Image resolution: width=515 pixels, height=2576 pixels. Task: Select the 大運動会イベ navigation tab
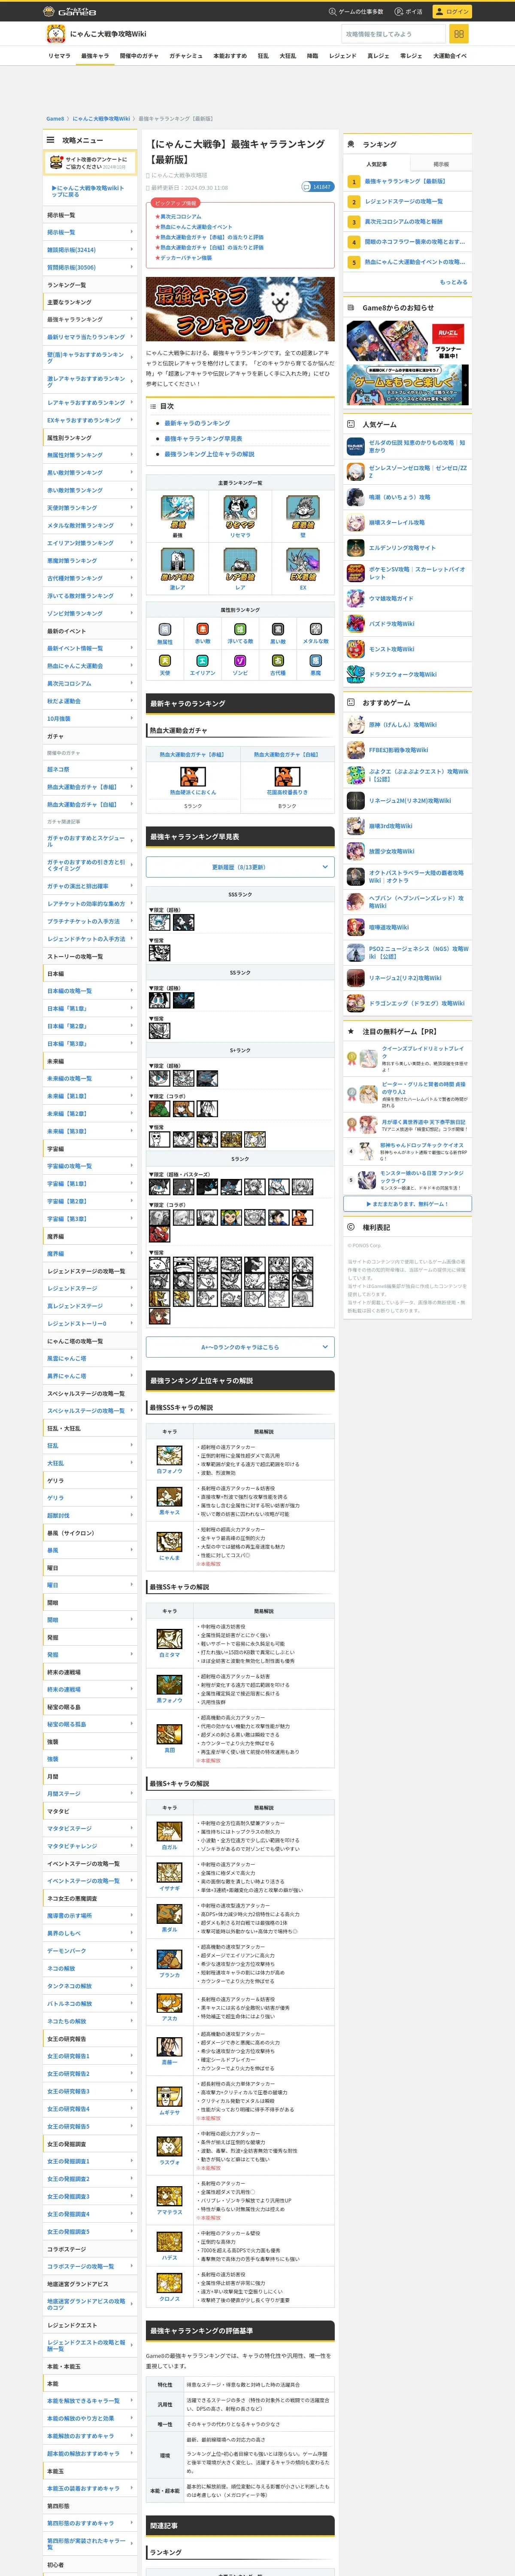pyautogui.click(x=450, y=56)
